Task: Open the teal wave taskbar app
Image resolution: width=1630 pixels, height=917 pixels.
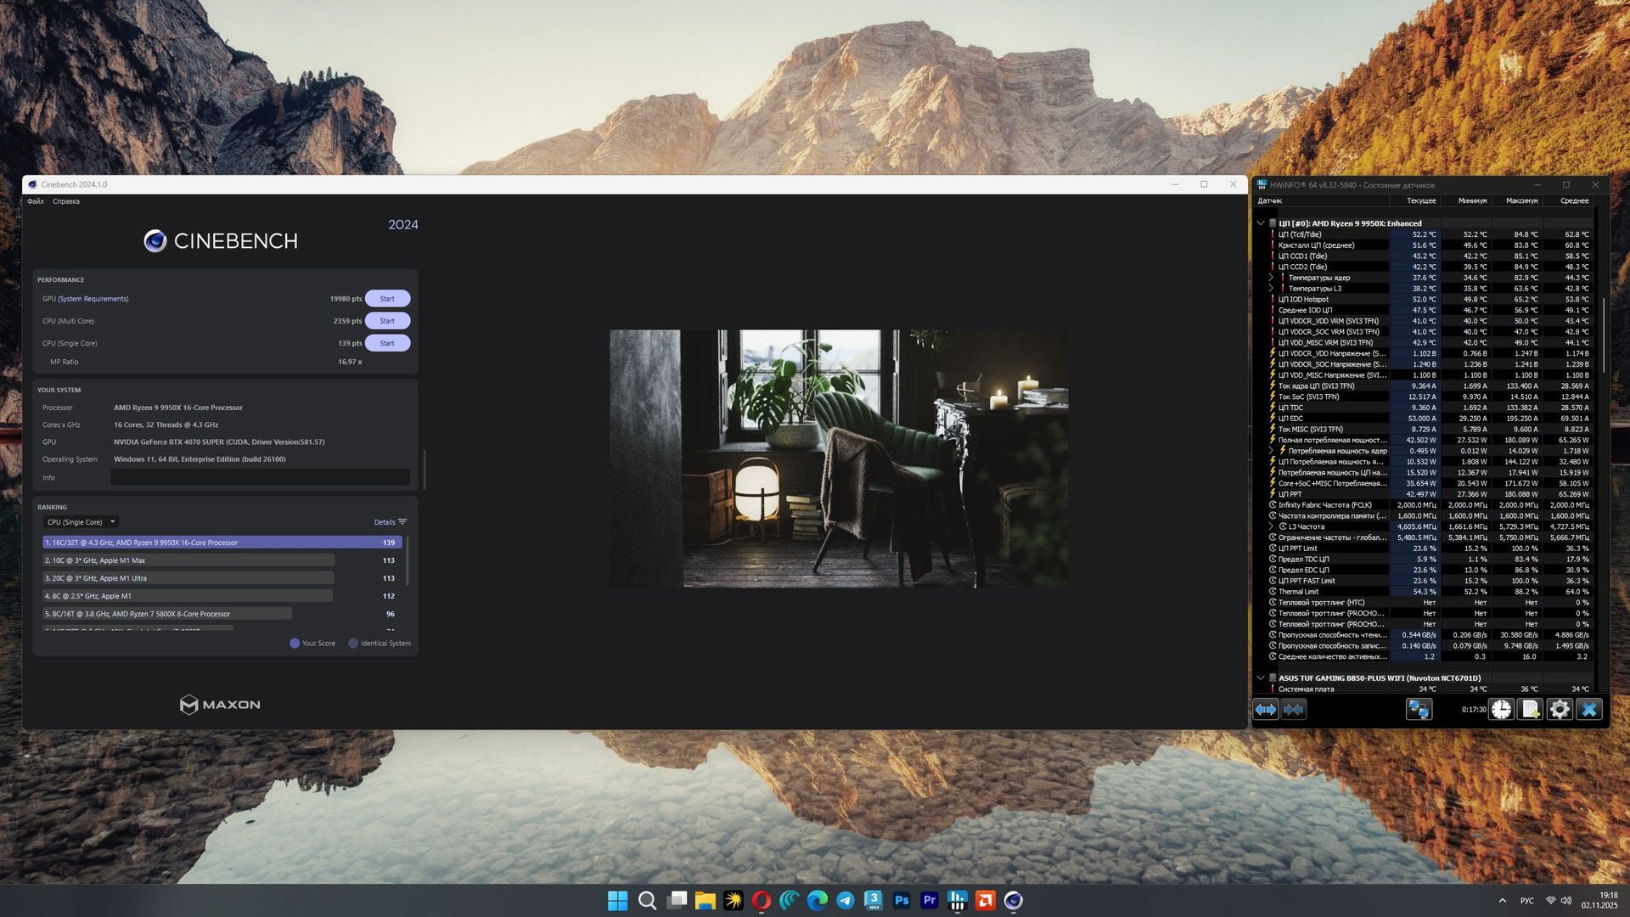Action: 789,900
